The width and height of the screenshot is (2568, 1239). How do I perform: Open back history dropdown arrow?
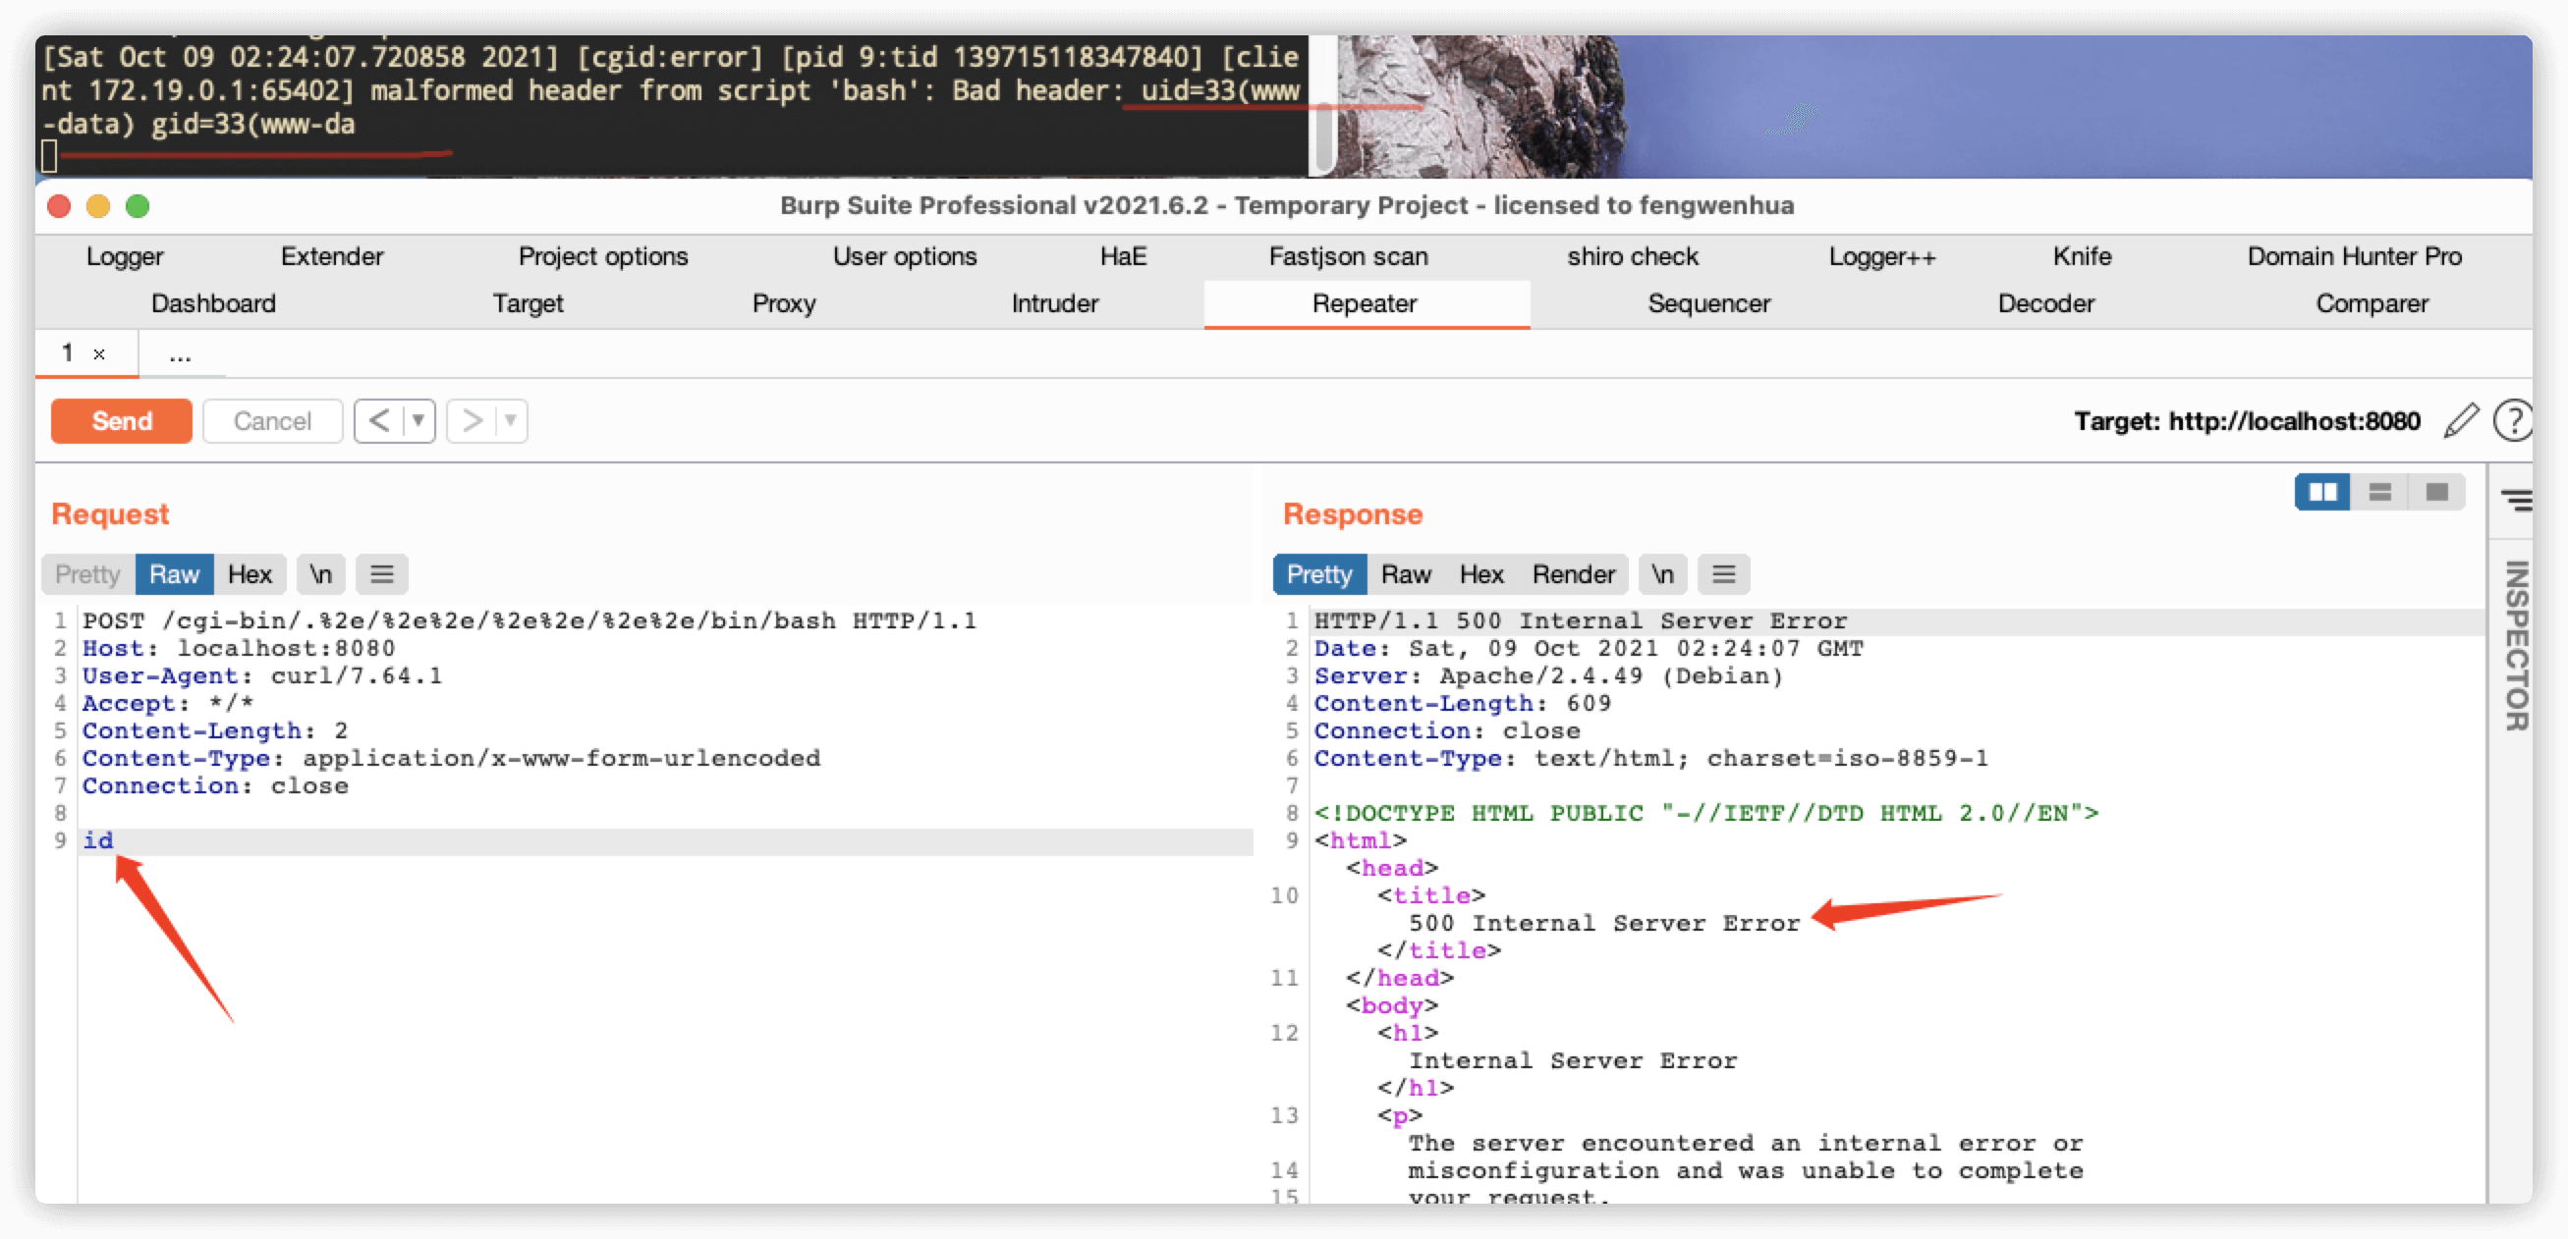419,421
